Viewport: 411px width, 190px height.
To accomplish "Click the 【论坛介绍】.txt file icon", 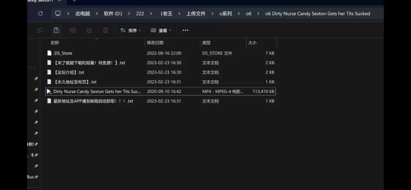I will coord(49,72).
